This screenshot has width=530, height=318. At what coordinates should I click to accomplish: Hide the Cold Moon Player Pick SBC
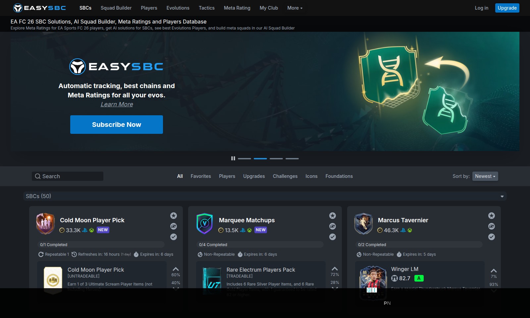coord(174,226)
